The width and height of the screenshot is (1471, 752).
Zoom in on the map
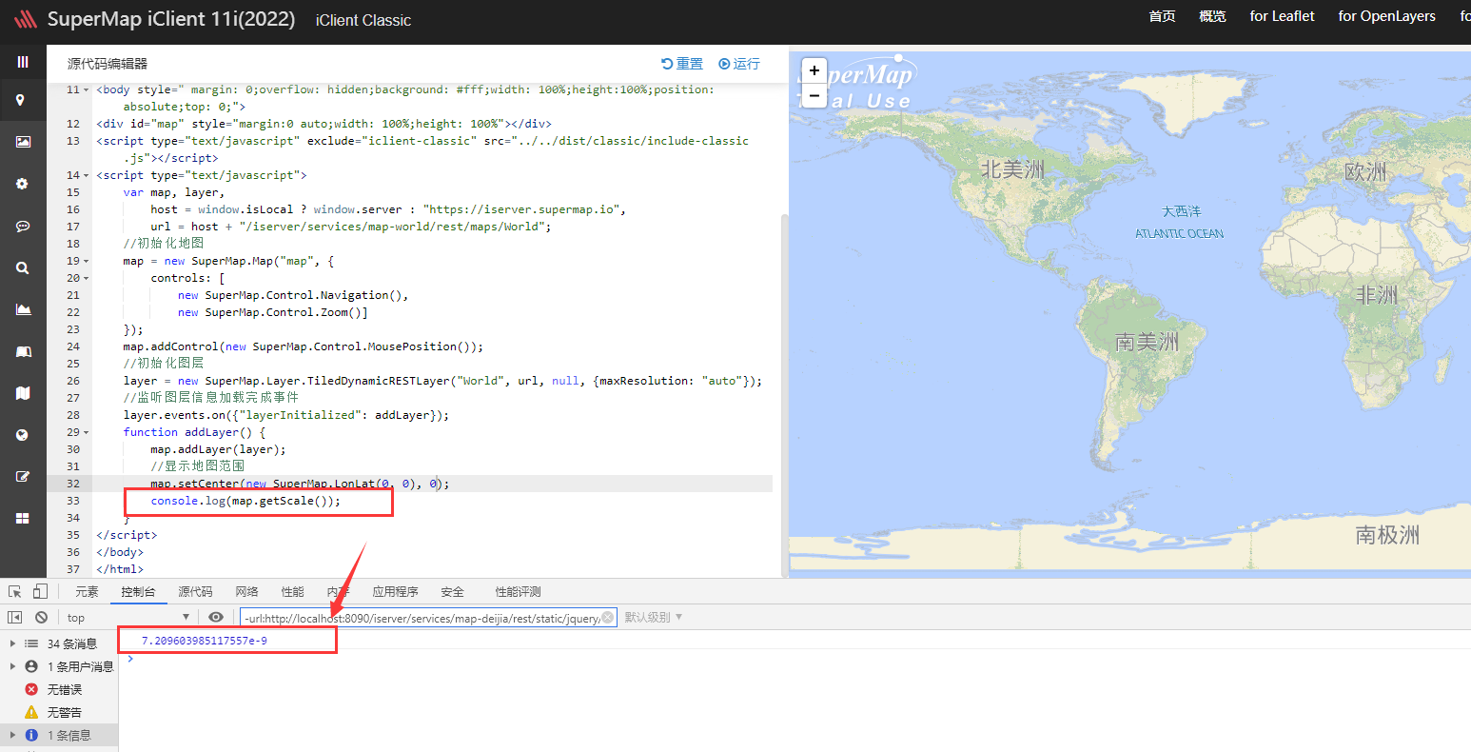pyautogui.click(x=814, y=70)
